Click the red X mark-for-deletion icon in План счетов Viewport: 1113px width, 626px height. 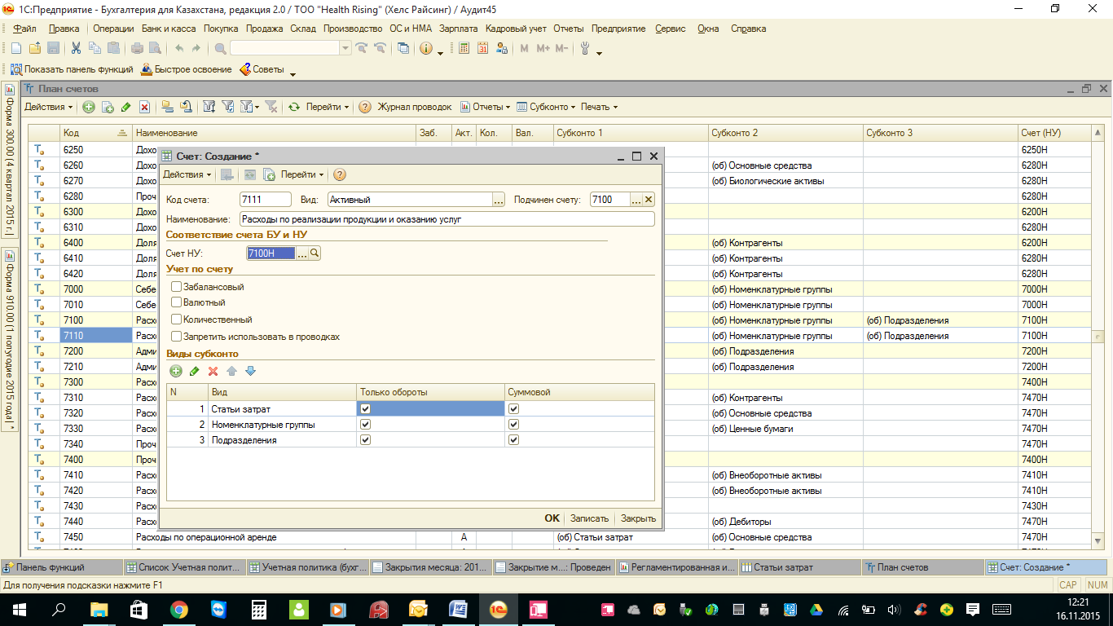pyautogui.click(x=144, y=107)
